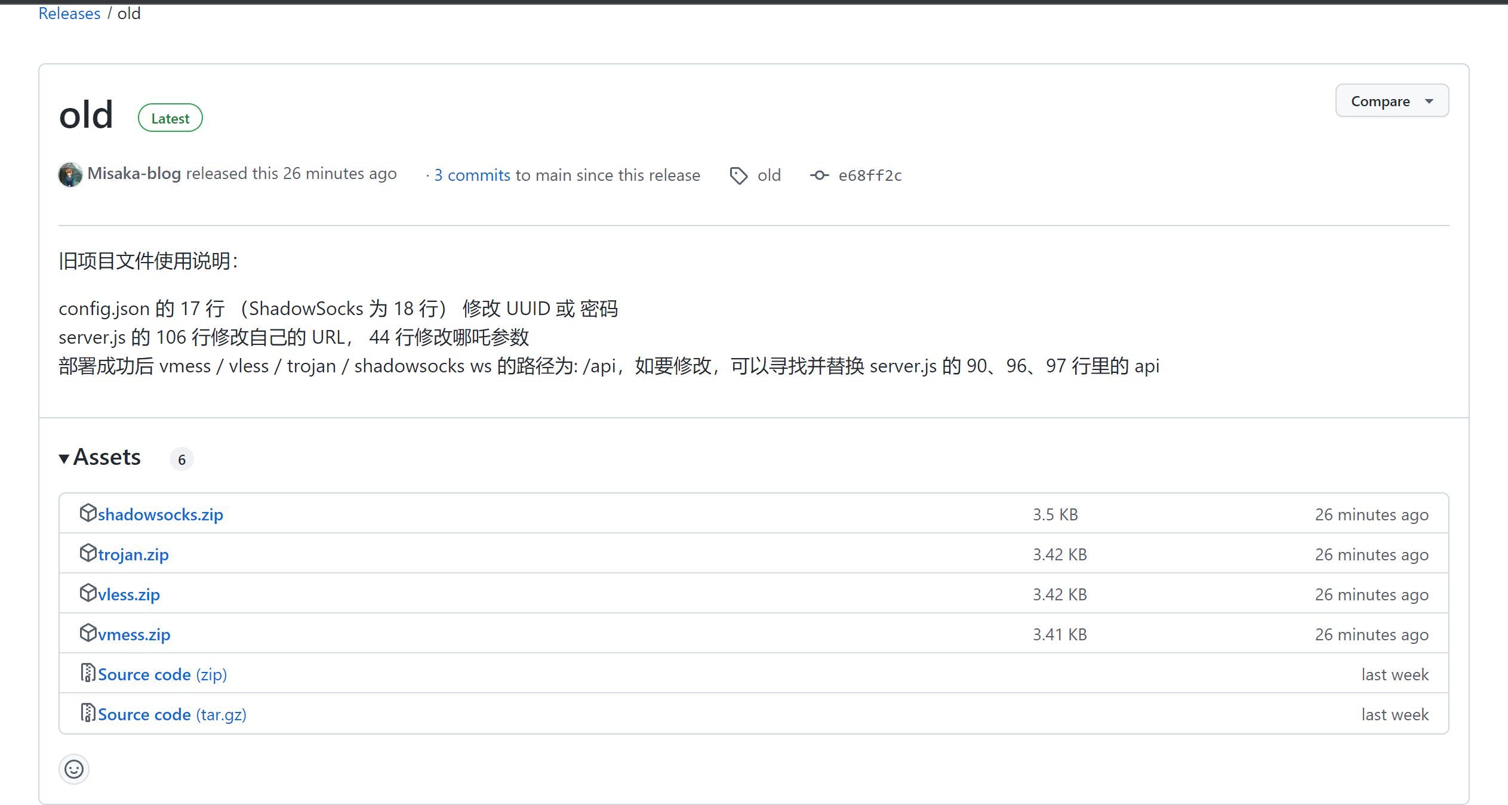Download shadowsocks.zip
1508x805 pixels.
point(160,514)
